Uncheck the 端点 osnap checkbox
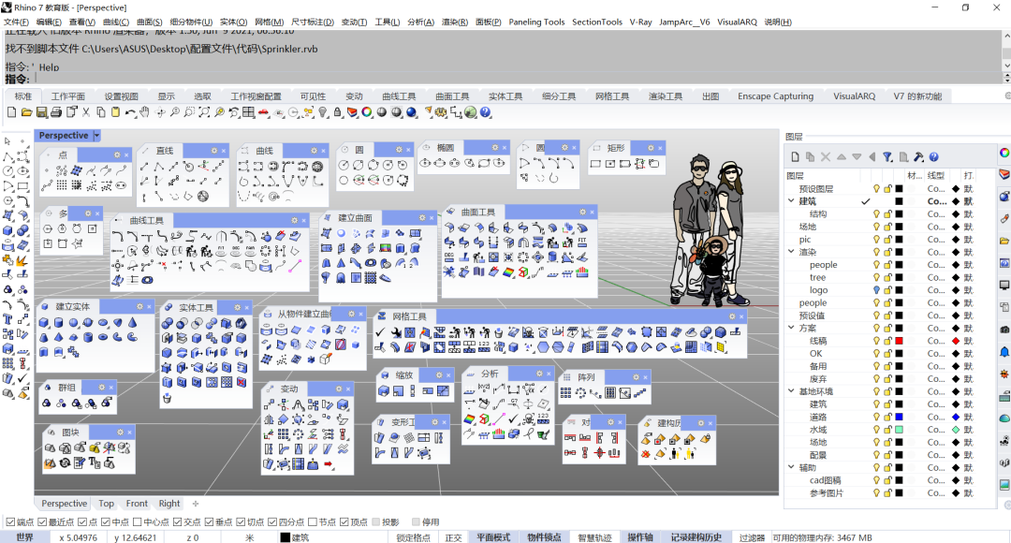 click(x=10, y=521)
